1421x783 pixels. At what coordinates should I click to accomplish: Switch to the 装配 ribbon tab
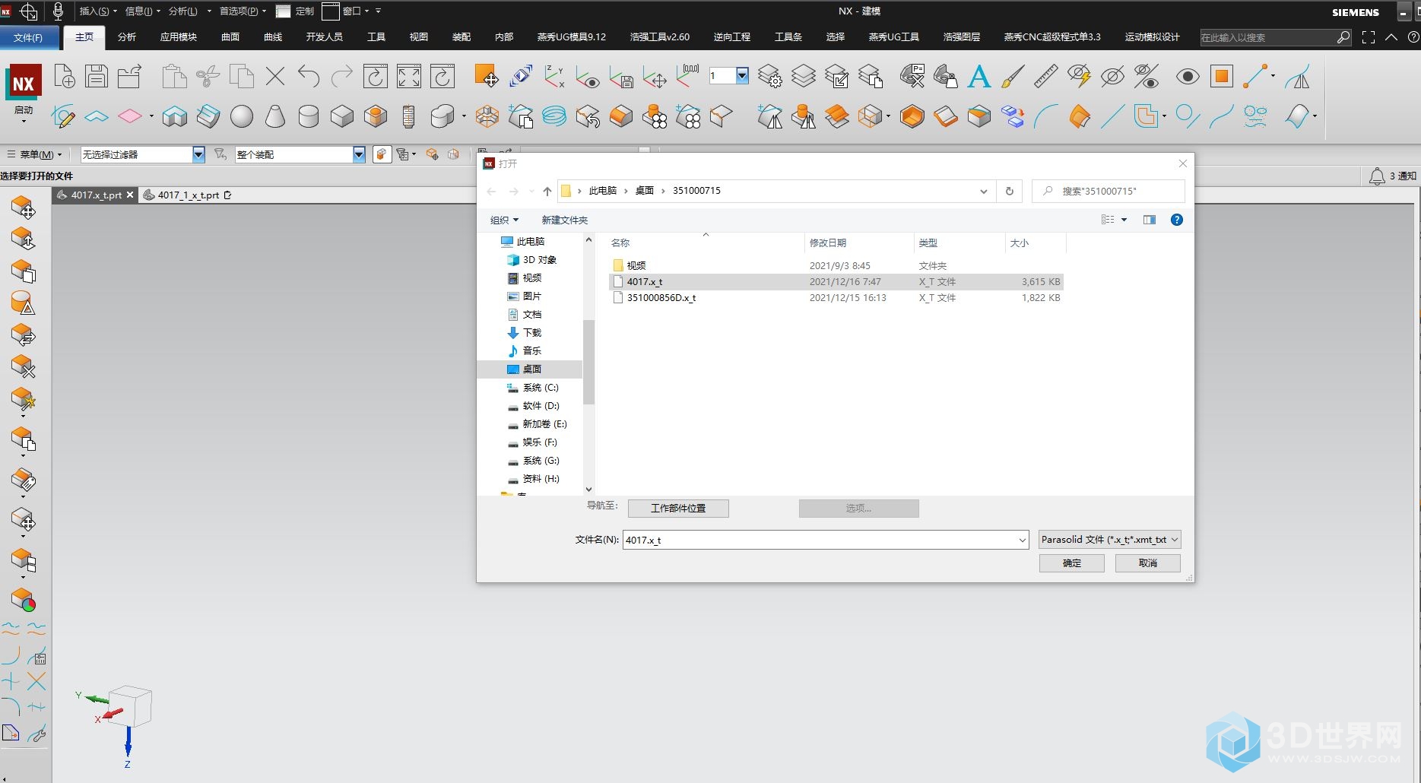462,37
